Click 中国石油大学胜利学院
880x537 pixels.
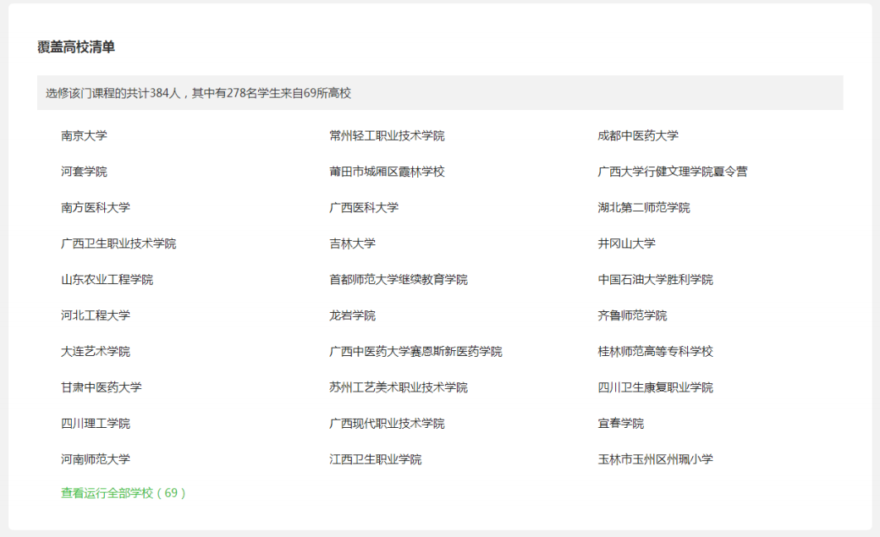[x=656, y=279]
